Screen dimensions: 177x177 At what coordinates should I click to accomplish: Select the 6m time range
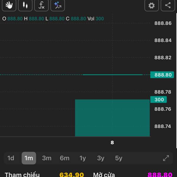[65, 158]
